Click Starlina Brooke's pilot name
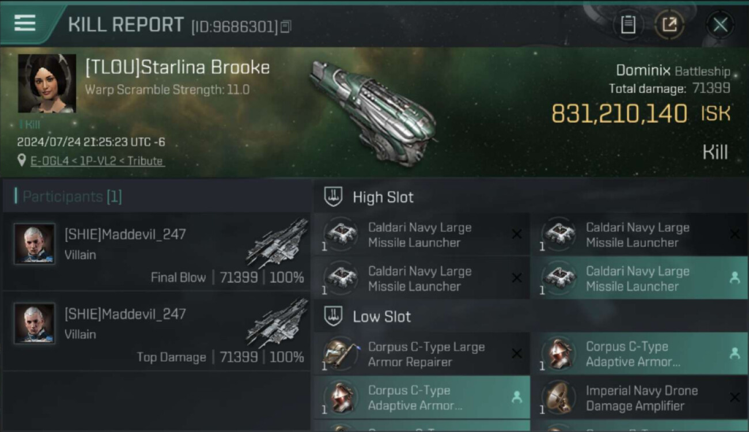Viewport: 749px width, 432px height. coord(177,67)
